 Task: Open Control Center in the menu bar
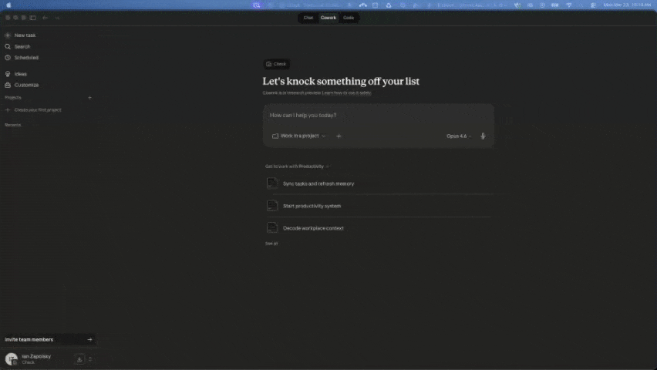[x=593, y=5]
